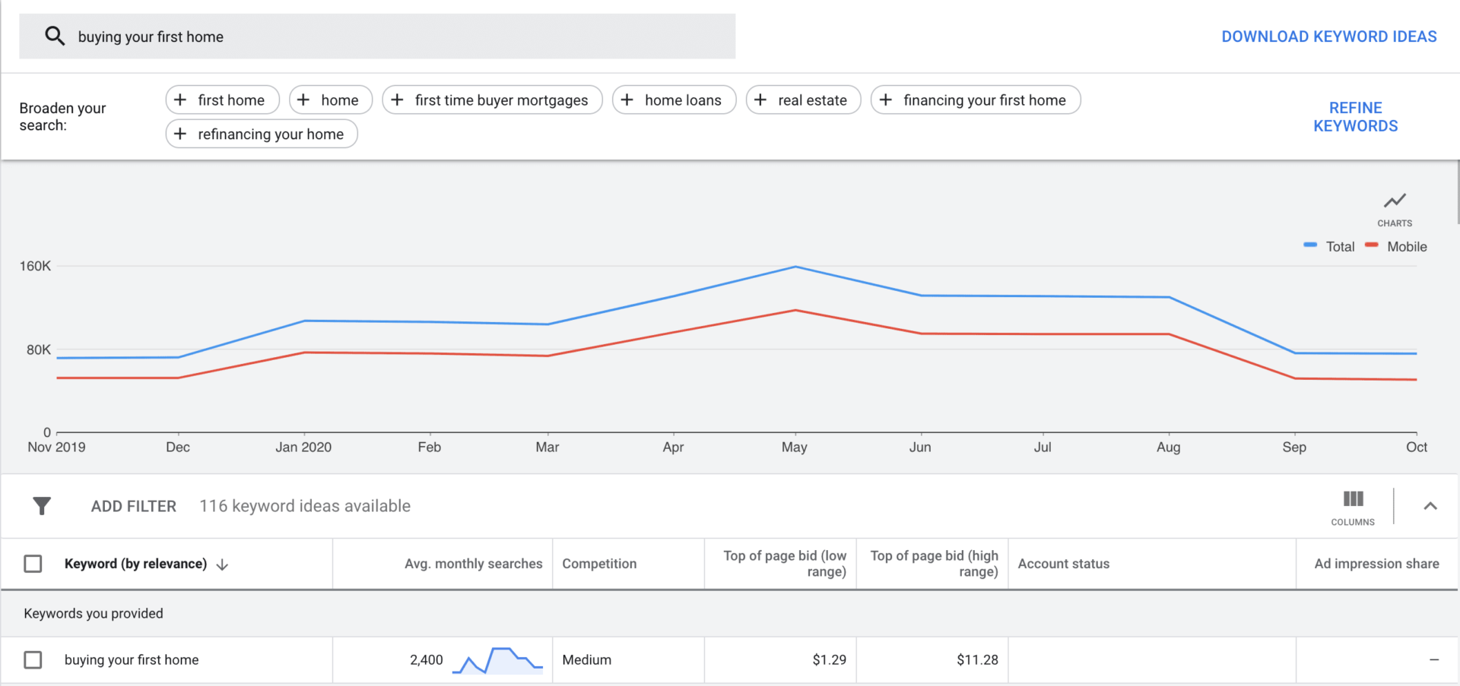This screenshot has width=1460, height=686.
Task: Open the Columns settings icon
Action: click(x=1353, y=500)
